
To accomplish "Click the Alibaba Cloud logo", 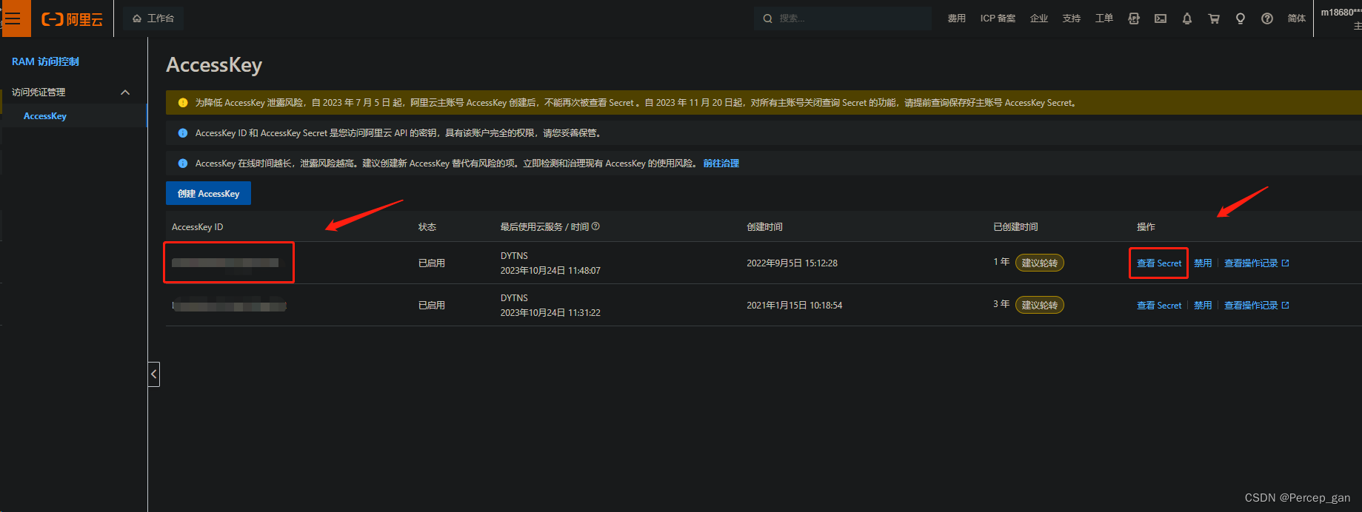I will pyautogui.click(x=73, y=19).
